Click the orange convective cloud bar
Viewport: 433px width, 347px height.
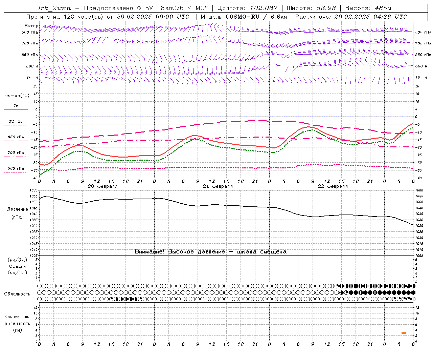(x=404, y=333)
